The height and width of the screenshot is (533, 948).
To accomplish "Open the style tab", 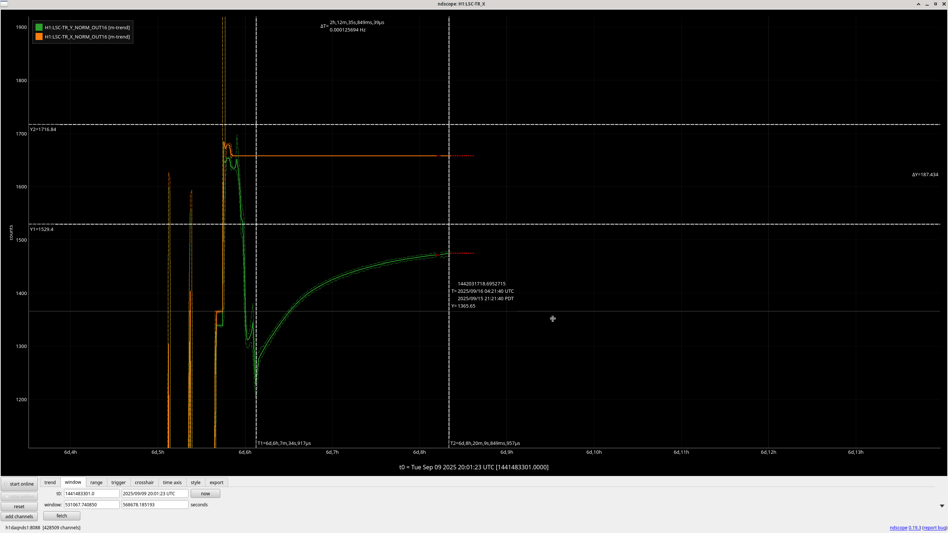I will tap(196, 482).
